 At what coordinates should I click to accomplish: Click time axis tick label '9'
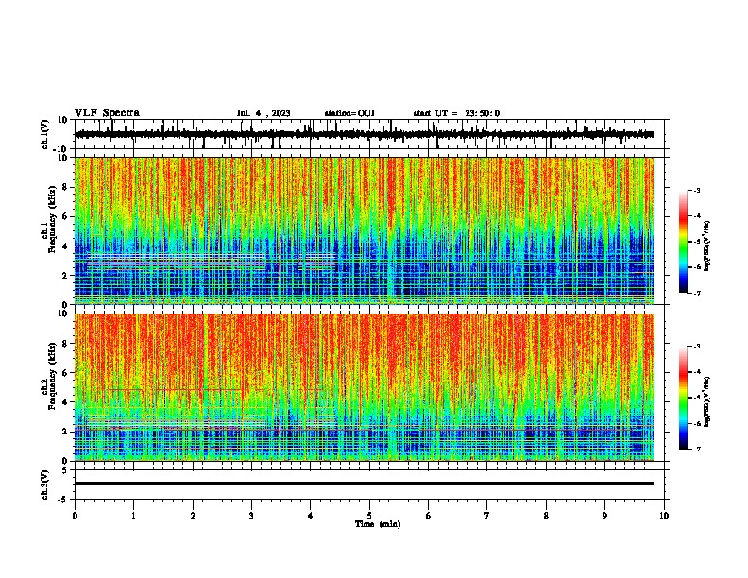(604, 516)
